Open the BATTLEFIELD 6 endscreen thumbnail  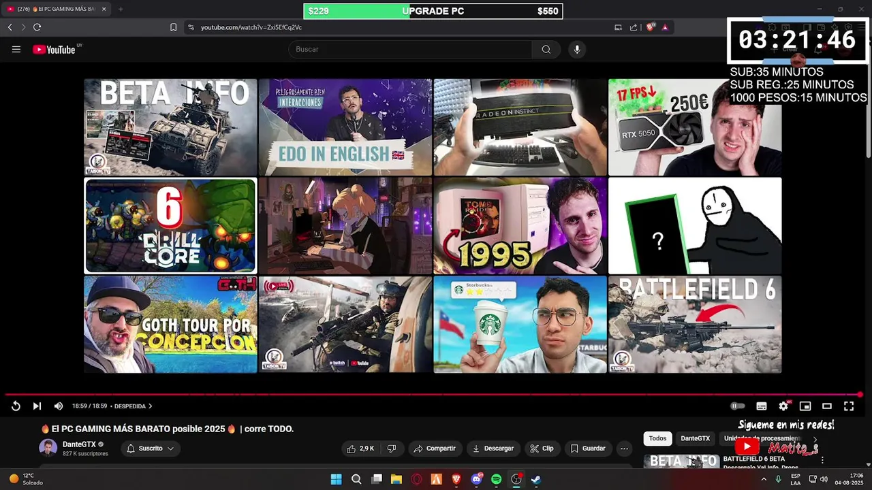(695, 325)
